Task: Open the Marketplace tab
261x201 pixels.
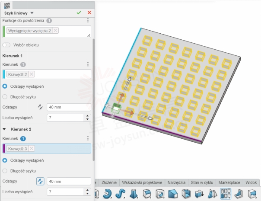Action: pos(230,182)
